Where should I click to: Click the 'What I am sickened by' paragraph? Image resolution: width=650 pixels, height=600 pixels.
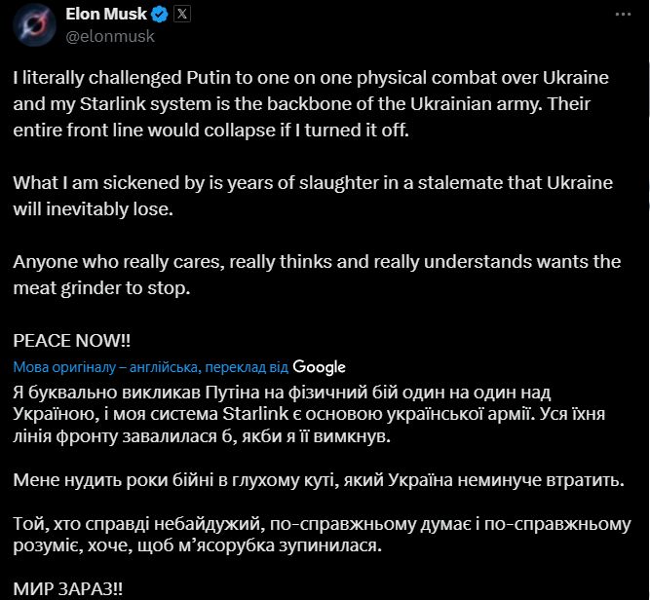click(313, 196)
